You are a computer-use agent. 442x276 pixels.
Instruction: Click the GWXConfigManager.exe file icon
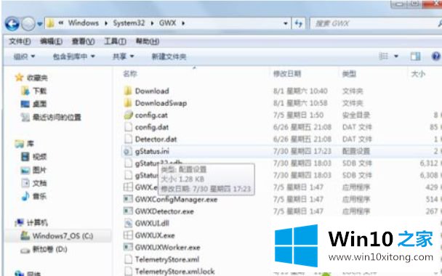128,199
